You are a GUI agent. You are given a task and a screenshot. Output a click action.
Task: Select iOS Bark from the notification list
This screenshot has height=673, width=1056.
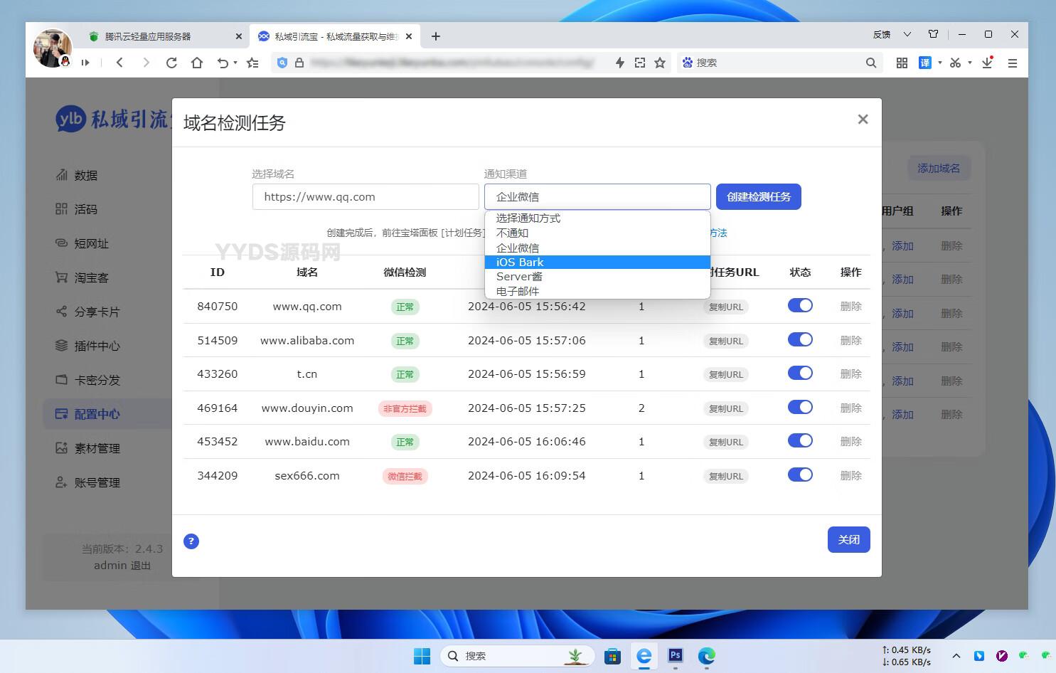(597, 263)
